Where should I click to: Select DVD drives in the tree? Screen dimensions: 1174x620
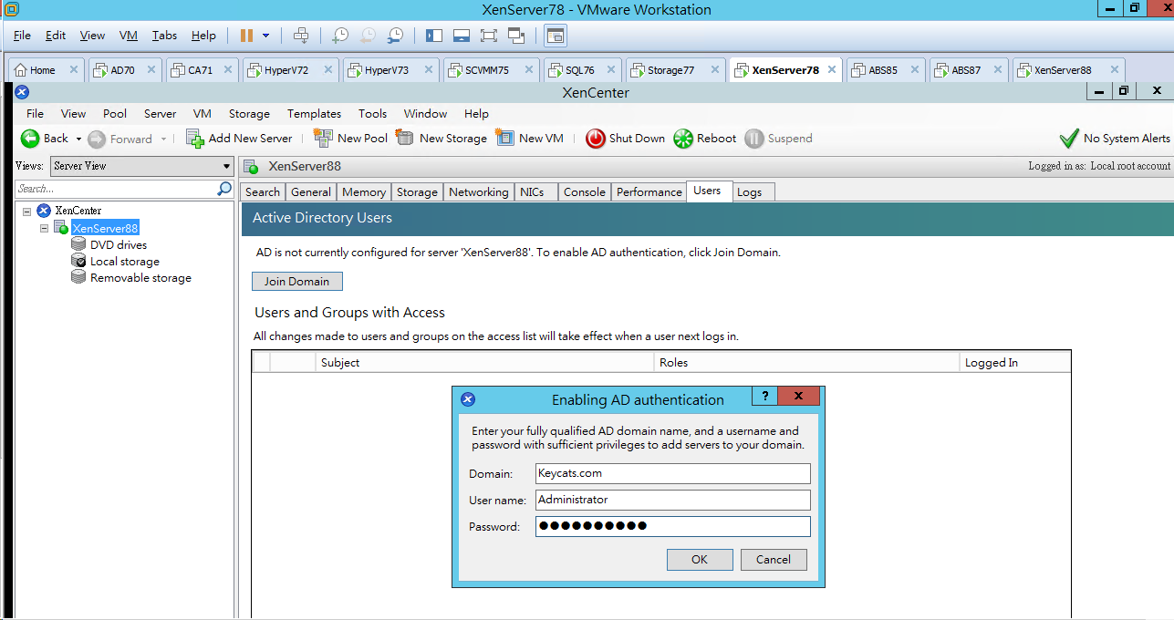(119, 244)
